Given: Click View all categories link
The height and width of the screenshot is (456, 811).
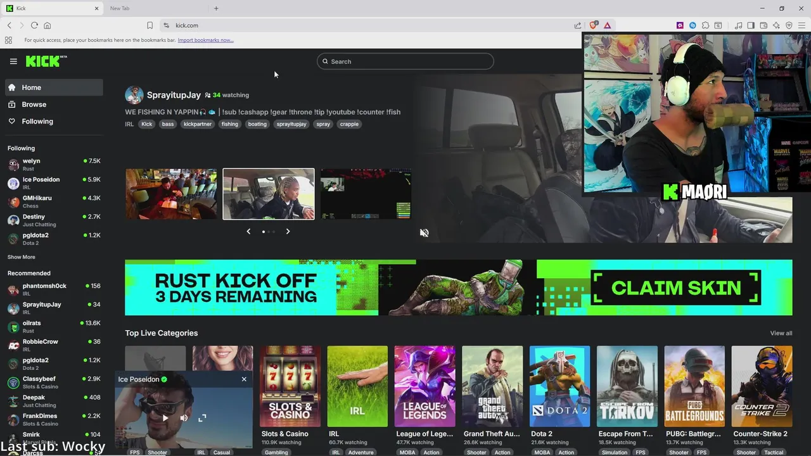Looking at the screenshot, I should (781, 333).
